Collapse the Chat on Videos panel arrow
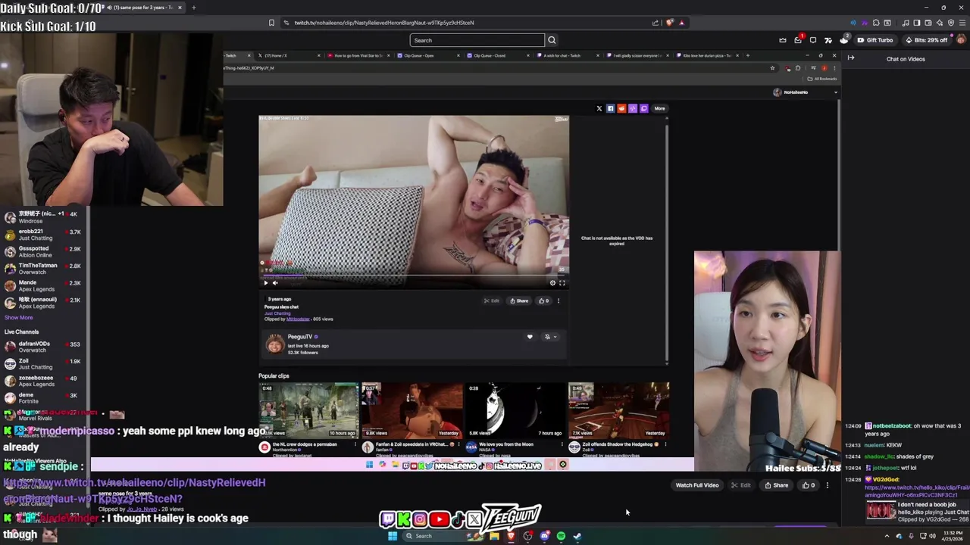This screenshot has width=970, height=545. point(851,58)
